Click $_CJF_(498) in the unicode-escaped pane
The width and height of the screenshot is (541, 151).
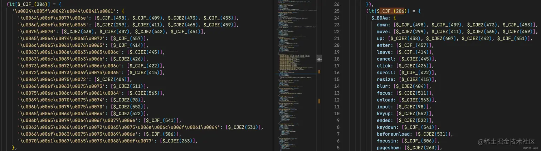pyautogui.click(x=112, y=18)
